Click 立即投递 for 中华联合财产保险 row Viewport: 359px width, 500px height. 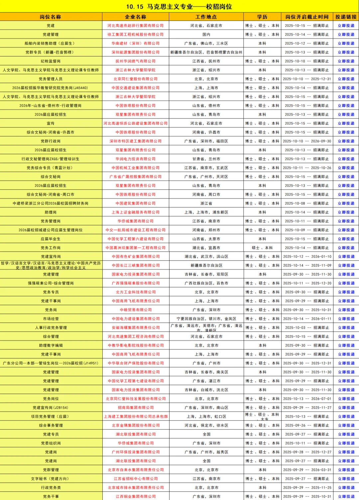(x=346, y=363)
